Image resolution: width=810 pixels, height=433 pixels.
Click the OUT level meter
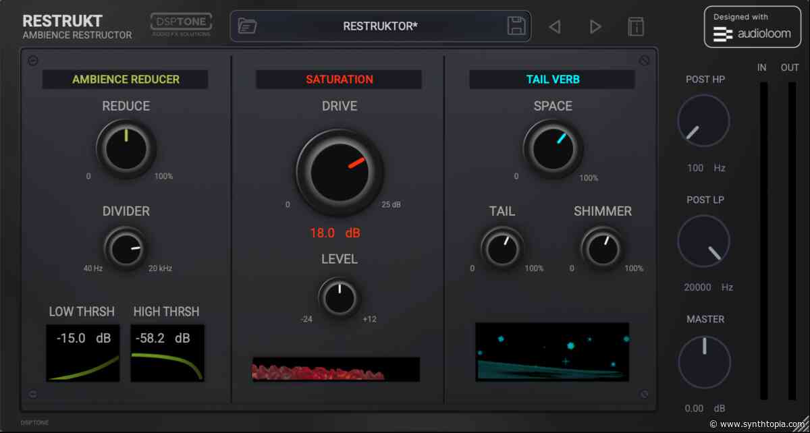pos(791,241)
